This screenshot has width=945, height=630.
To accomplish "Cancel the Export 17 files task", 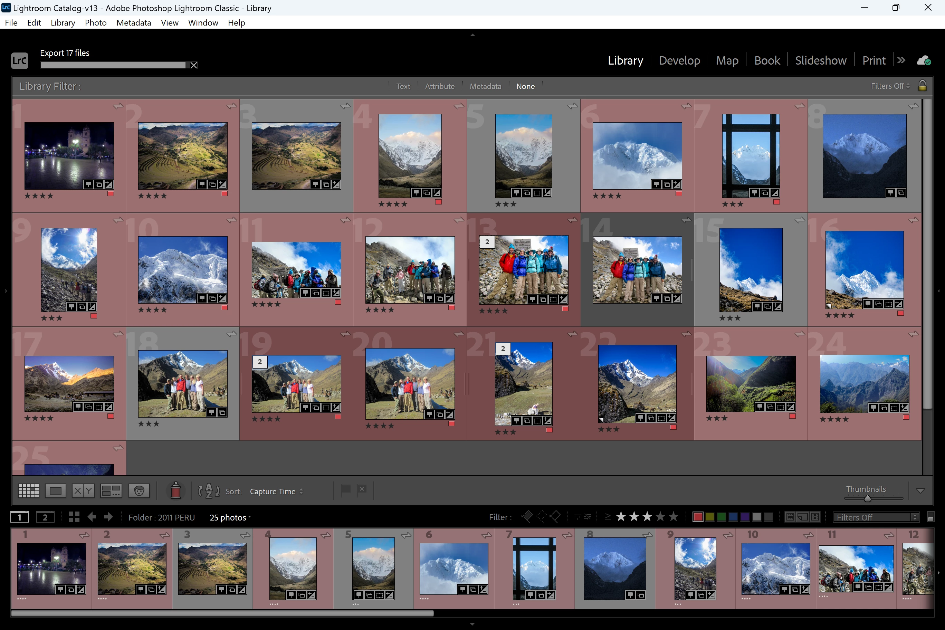I will pos(194,65).
